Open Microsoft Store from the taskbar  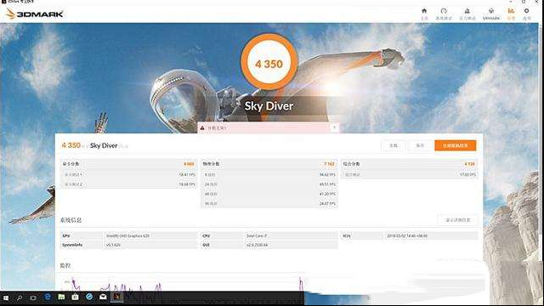[75, 297]
